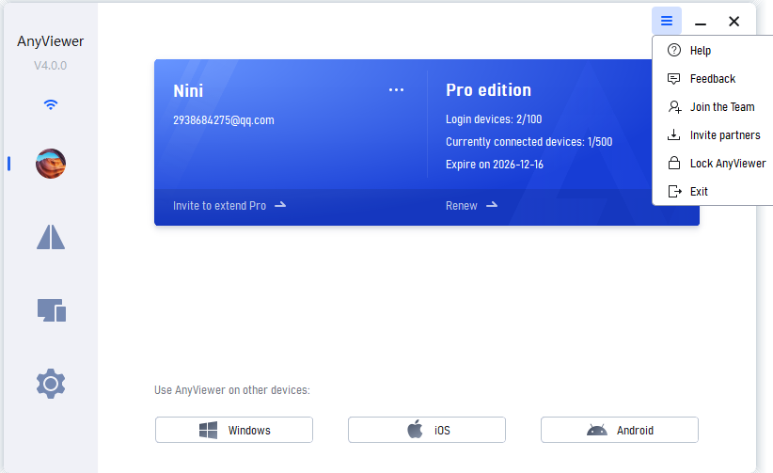The image size is (773, 473).
Task: Open the Connect sail-shaped icon in sidebar
Action: [x=50, y=237]
